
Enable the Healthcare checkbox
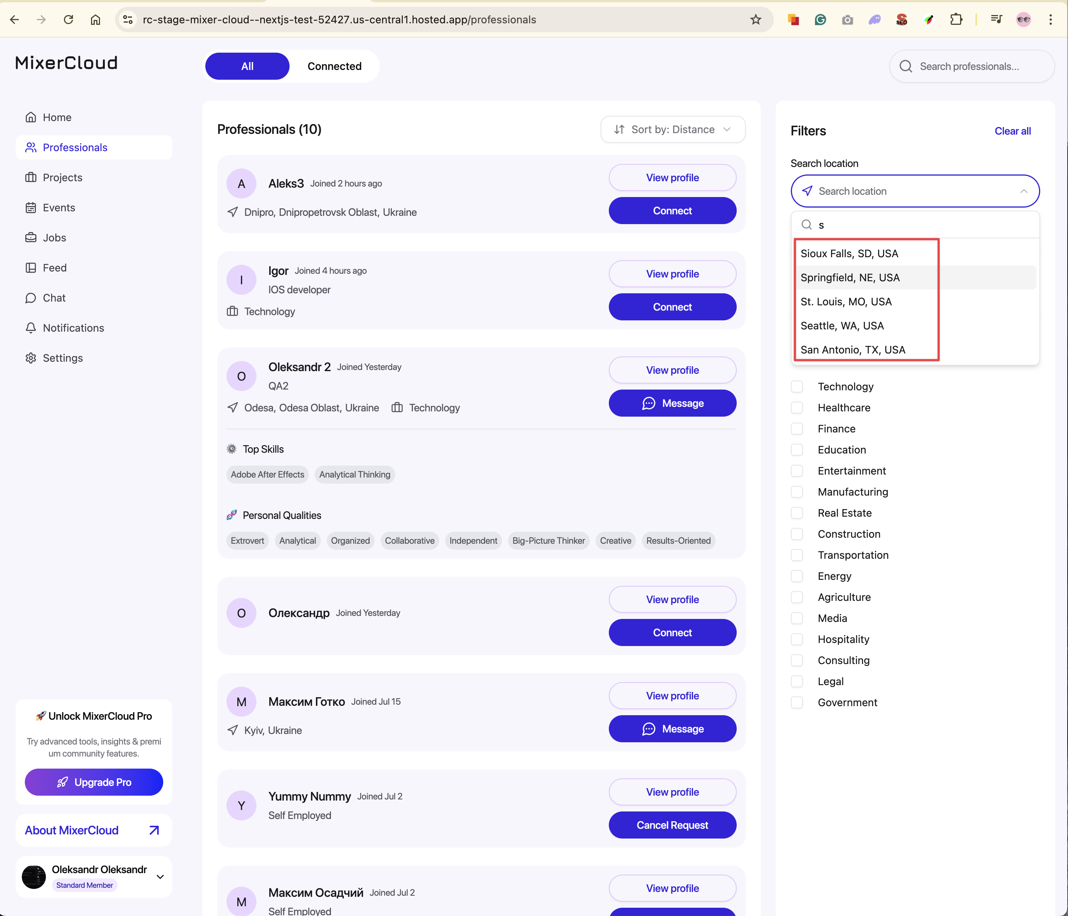coord(797,408)
